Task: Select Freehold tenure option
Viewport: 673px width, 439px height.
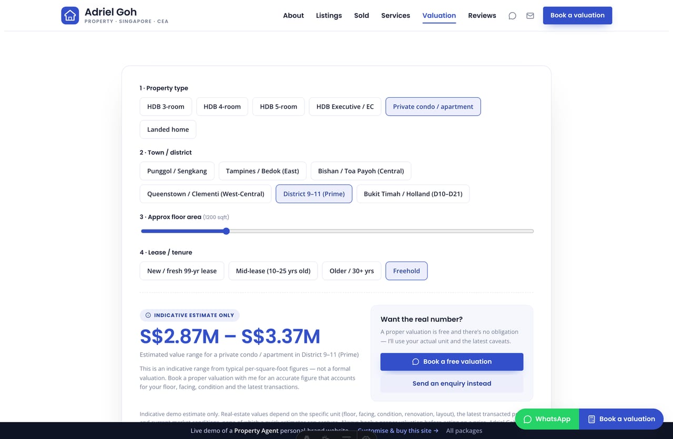Action: coord(406,271)
